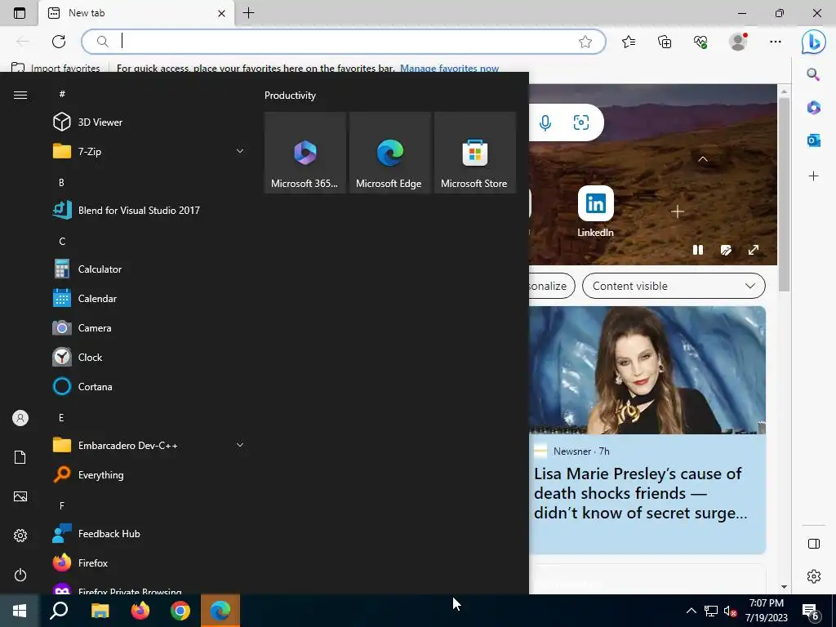Open the notification center
Screen dimensions: 836x627
[811, 611]
